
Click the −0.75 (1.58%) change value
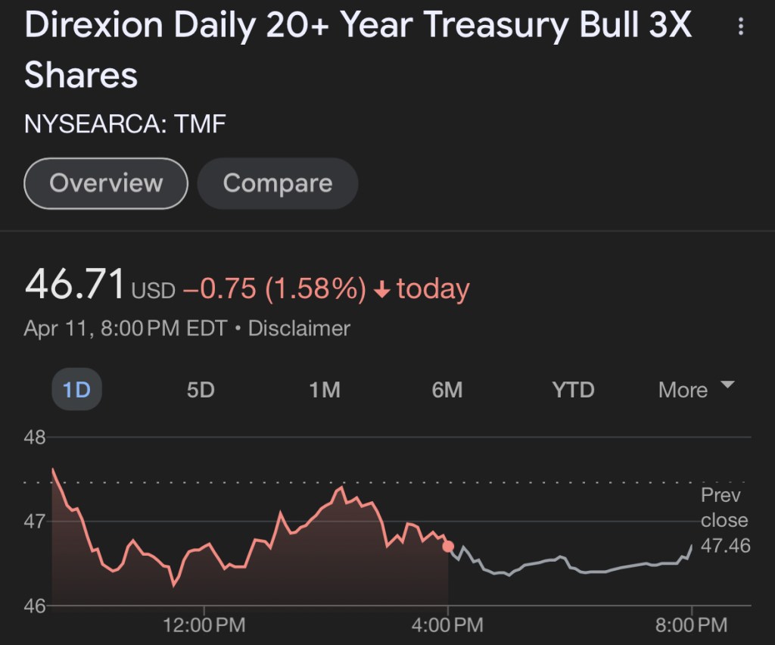point(275,289)
